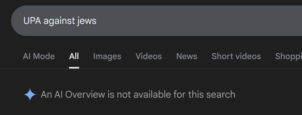Image resolution: width=302 pixels, height=115 pixels.
Task: Click the word "Mode" in AI Mode tab
Action: point(44,56)
